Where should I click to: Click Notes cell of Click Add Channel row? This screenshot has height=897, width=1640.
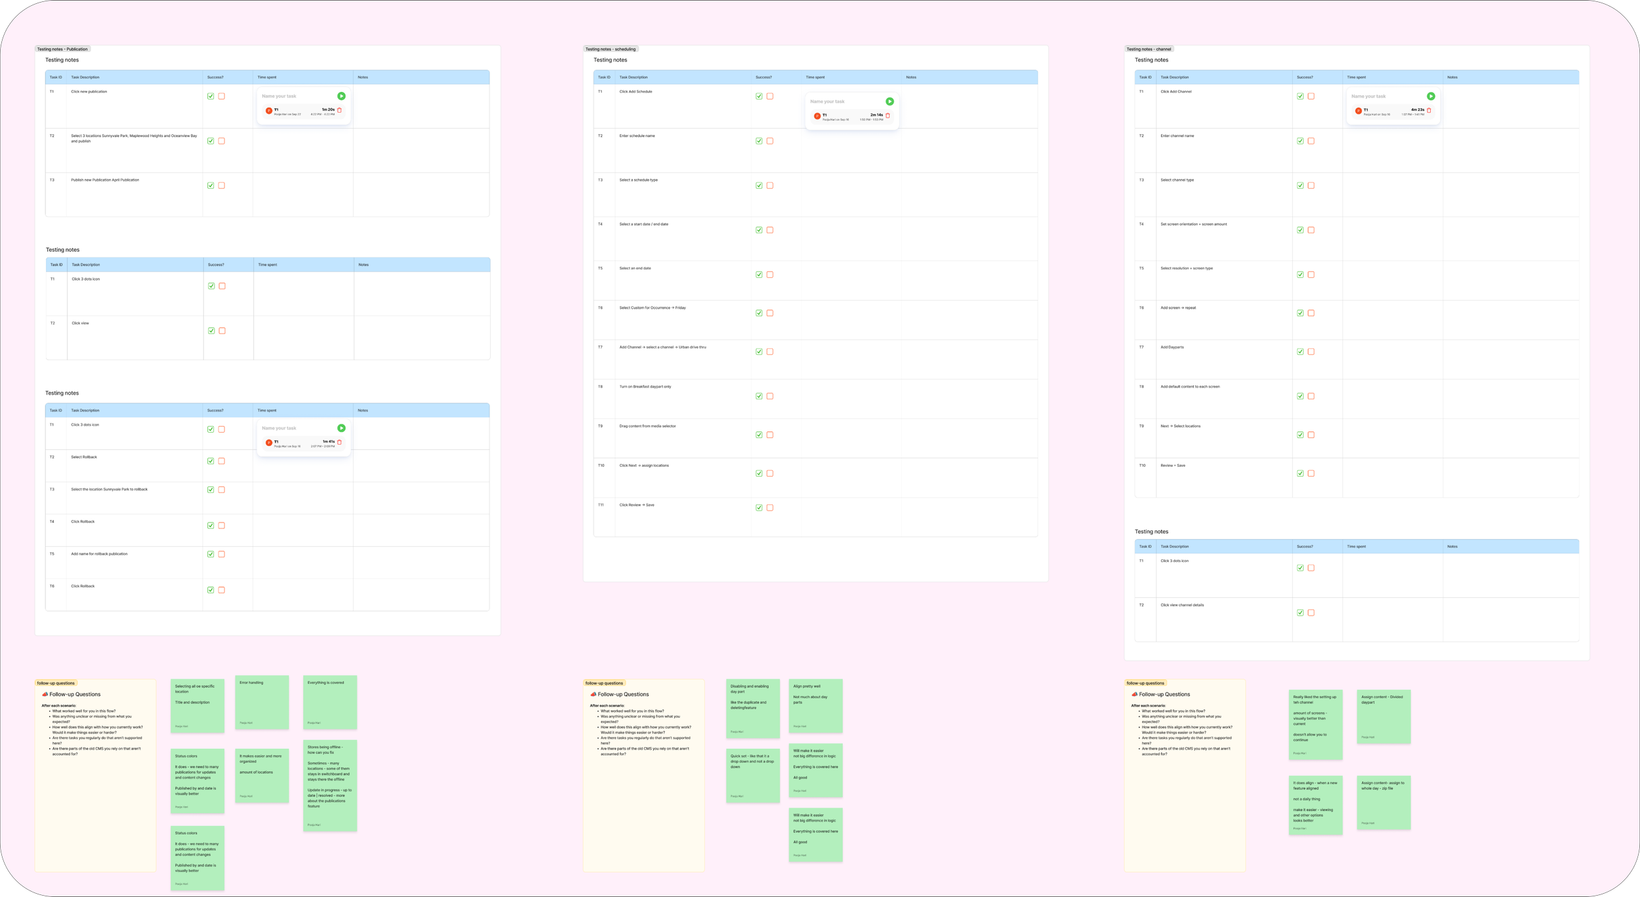[1510, 106]
